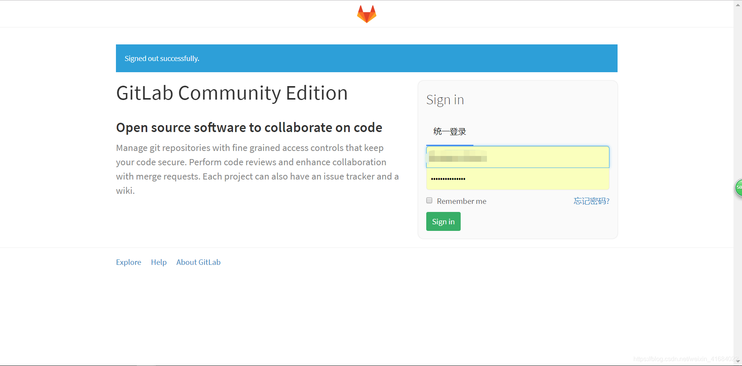The image size is (742, 366).
Task: Open the About GitLab link
Action: pos(198,262)
